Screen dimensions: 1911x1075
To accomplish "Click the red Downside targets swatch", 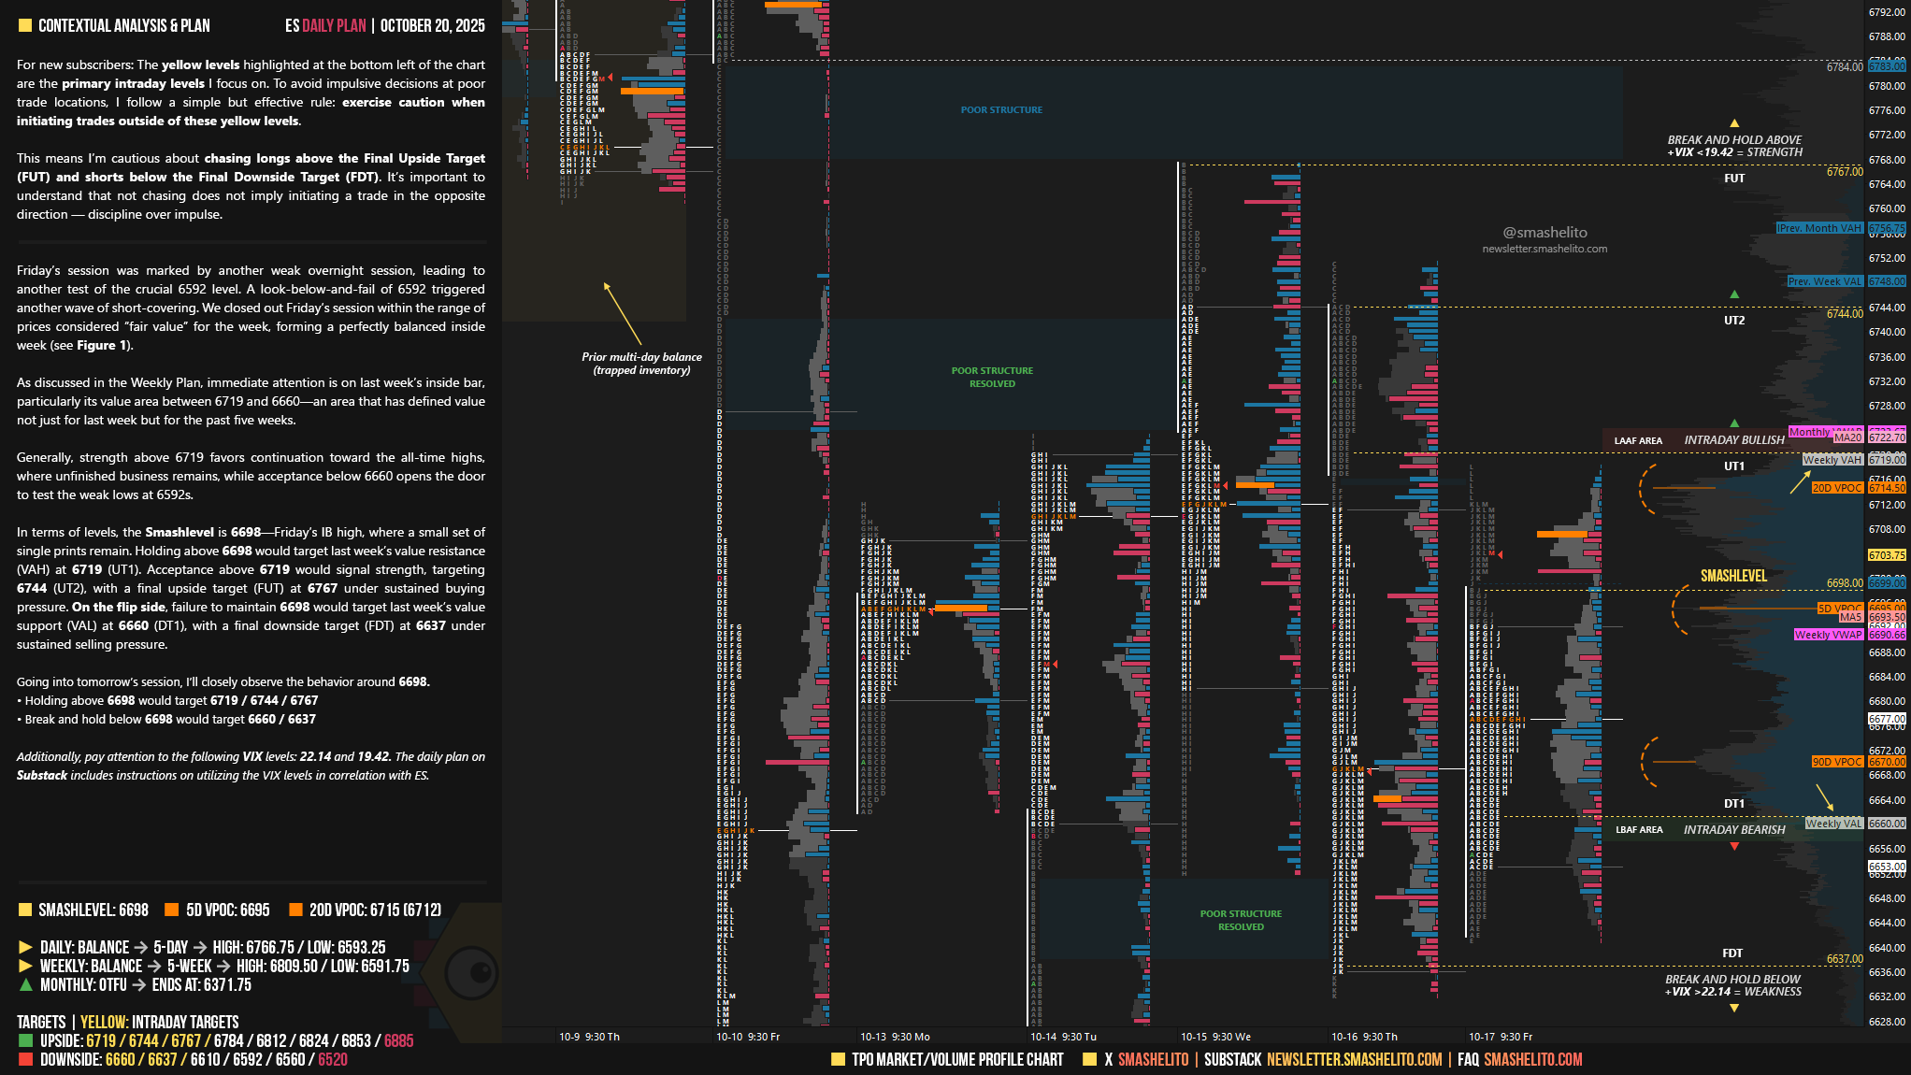I will pyautogui.click(x=25, y=1059).
